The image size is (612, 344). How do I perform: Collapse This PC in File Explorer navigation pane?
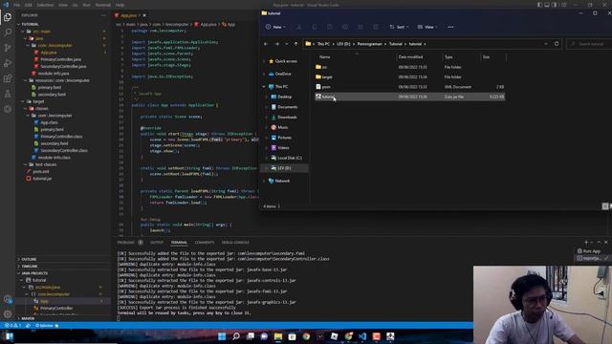[x=264, y=87]
